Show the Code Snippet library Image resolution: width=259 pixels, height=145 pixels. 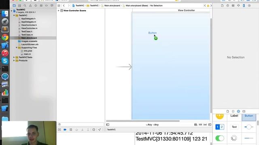233,111
